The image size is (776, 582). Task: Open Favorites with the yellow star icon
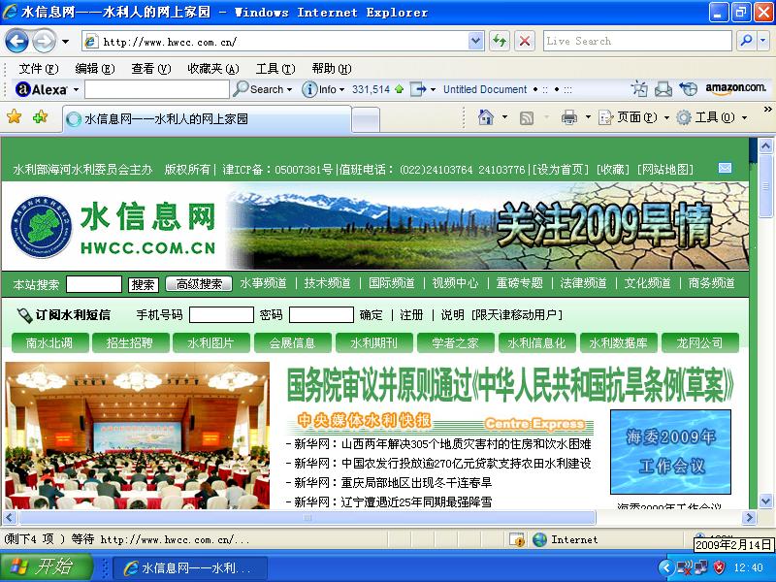pos(16,116)
